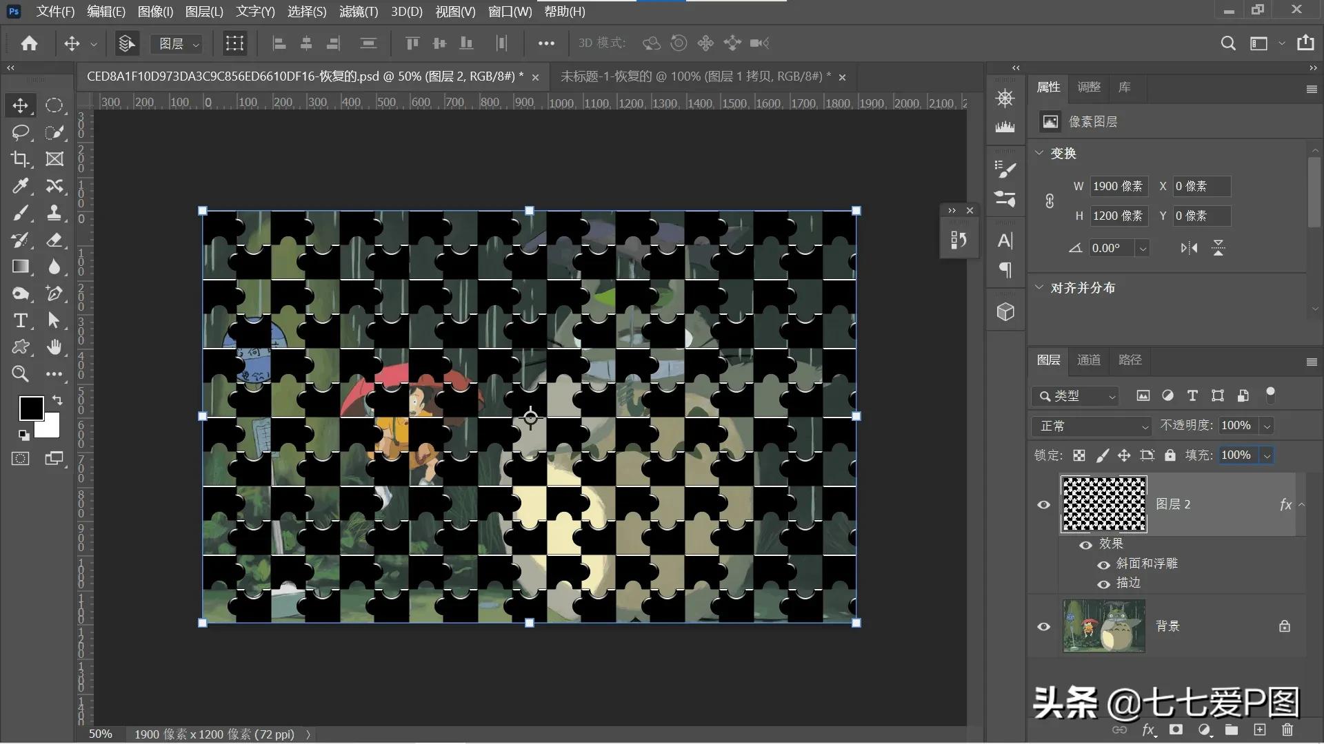
Task: Select the Gradient tool
Action: pos(20,267)
